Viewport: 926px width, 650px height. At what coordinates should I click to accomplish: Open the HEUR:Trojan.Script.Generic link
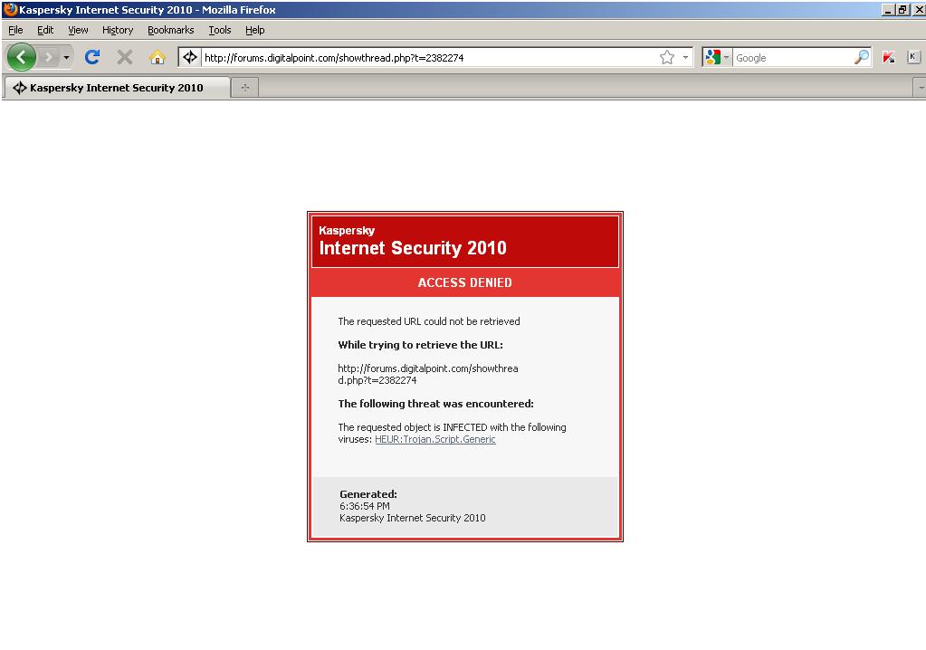[435, 439]
